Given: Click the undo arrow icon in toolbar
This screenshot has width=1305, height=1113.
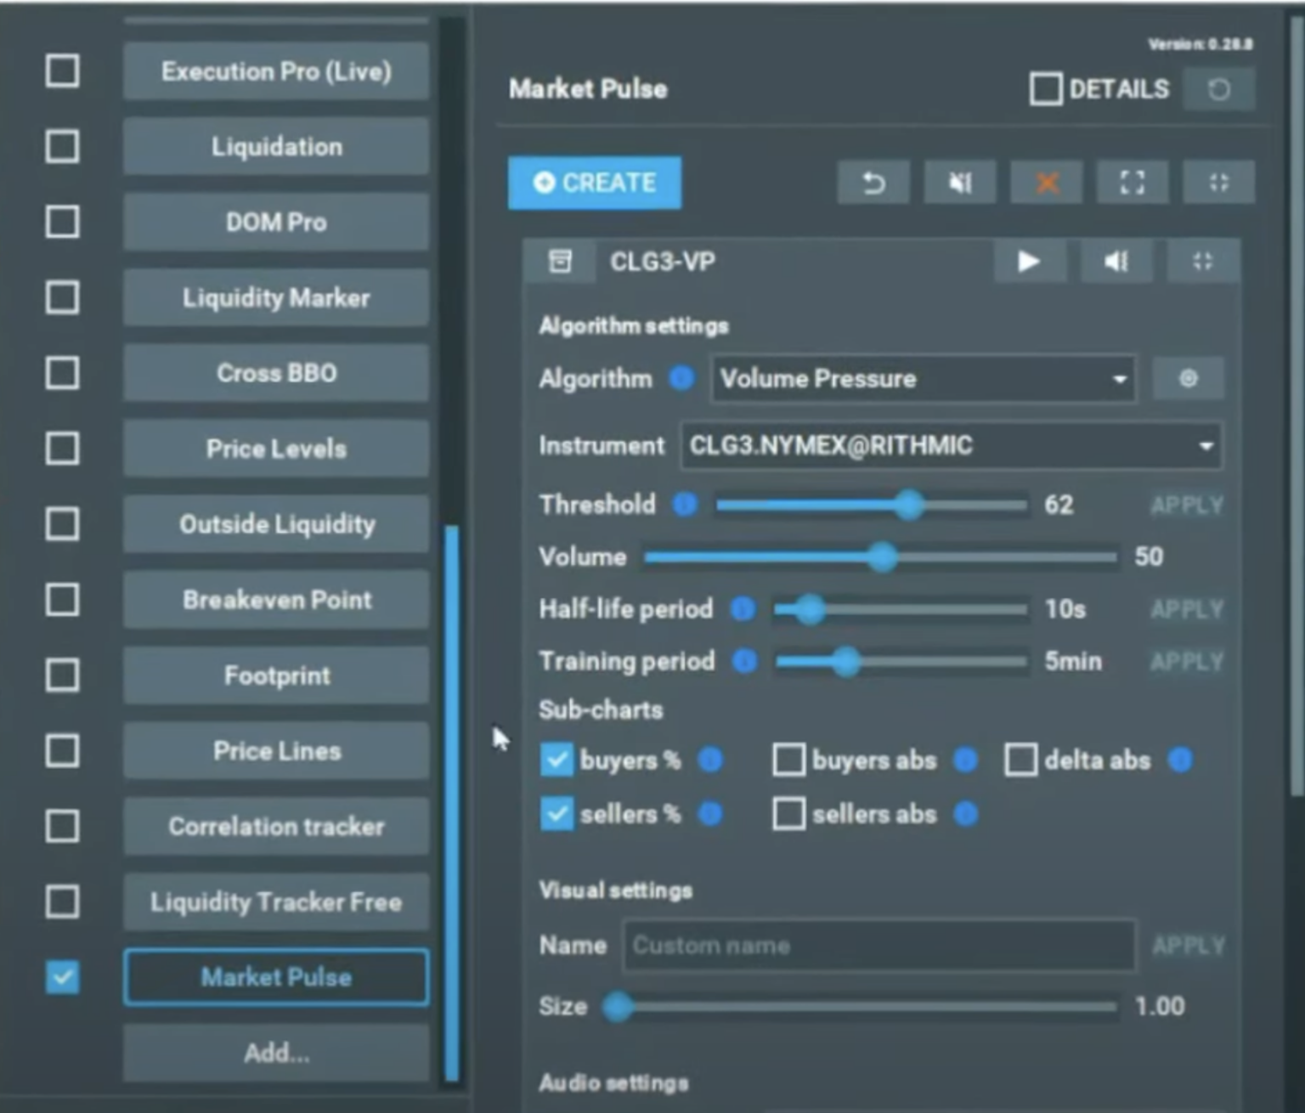Looking at the screenshot, I should pos(873,183).
